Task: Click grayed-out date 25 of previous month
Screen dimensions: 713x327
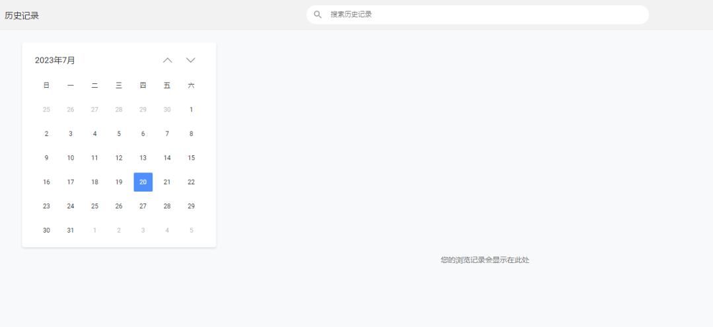Action: pyautogui.click(x=46, y=110)
